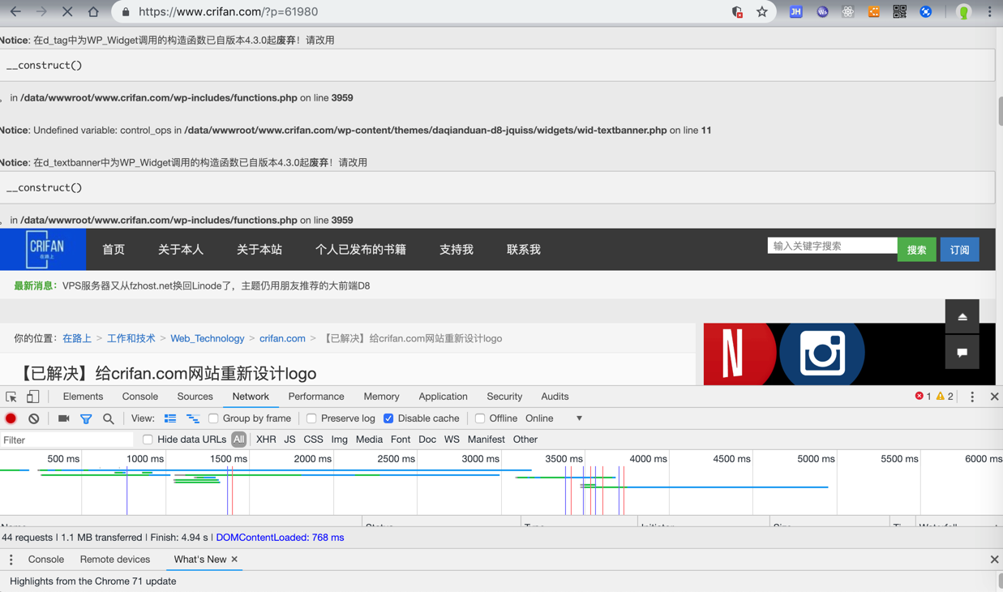
Task: Enable Hide data URLs checkbox
Action: (148, 440)
